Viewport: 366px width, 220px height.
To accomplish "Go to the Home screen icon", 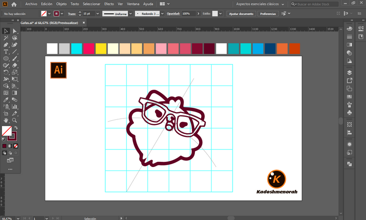I will click(14, 4).
